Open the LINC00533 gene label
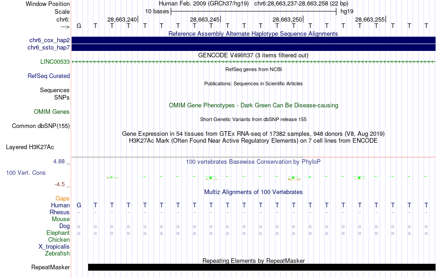This screenshot has height=278, width=436. 55,62
